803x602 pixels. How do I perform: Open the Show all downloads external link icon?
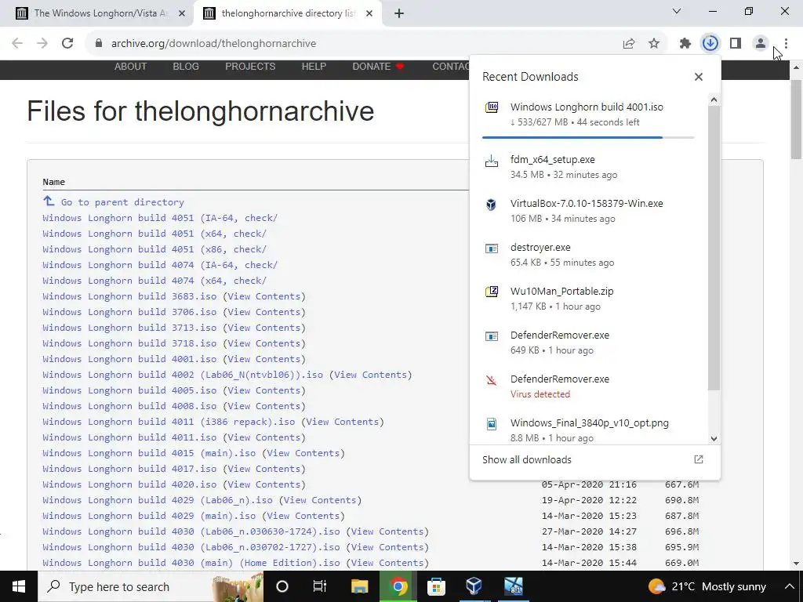coord(699,459)
